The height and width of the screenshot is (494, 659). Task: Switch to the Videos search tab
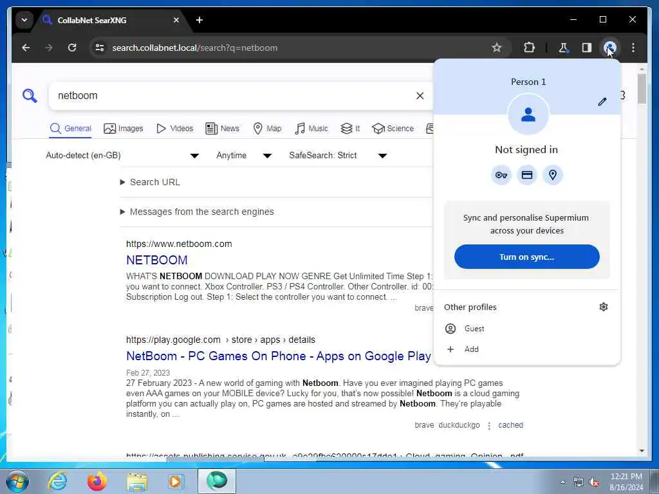tap(174, 129)
